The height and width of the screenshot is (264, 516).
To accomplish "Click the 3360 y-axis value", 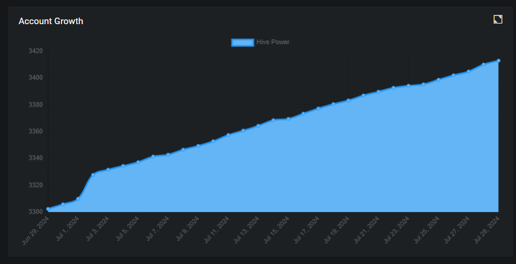I will tap(36, 131).
